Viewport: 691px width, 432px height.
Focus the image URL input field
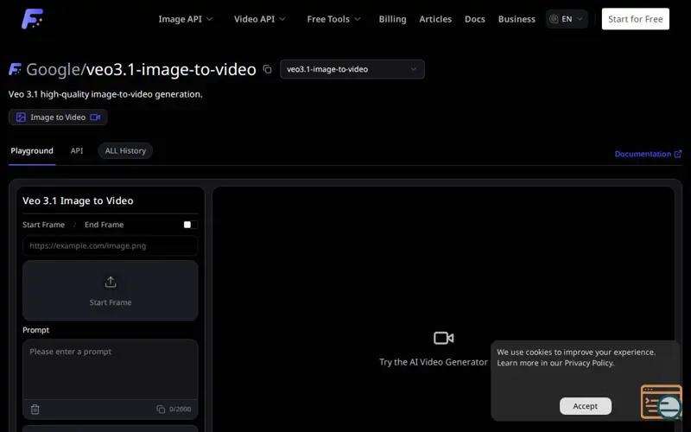click(111, 246)
